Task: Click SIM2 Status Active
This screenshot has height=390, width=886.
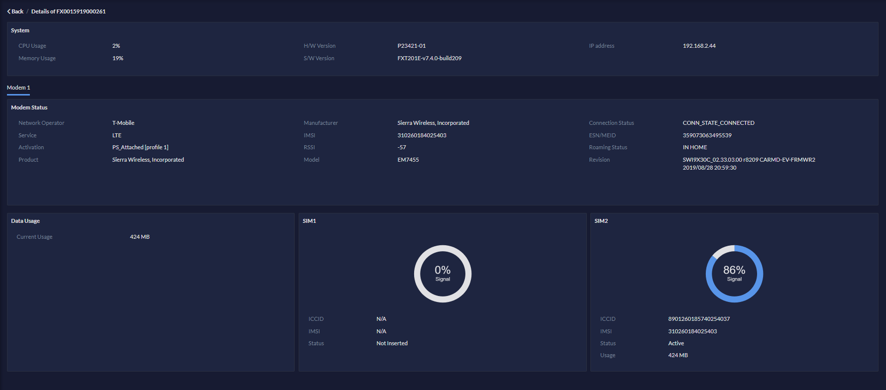Action: tap(676, 343)
